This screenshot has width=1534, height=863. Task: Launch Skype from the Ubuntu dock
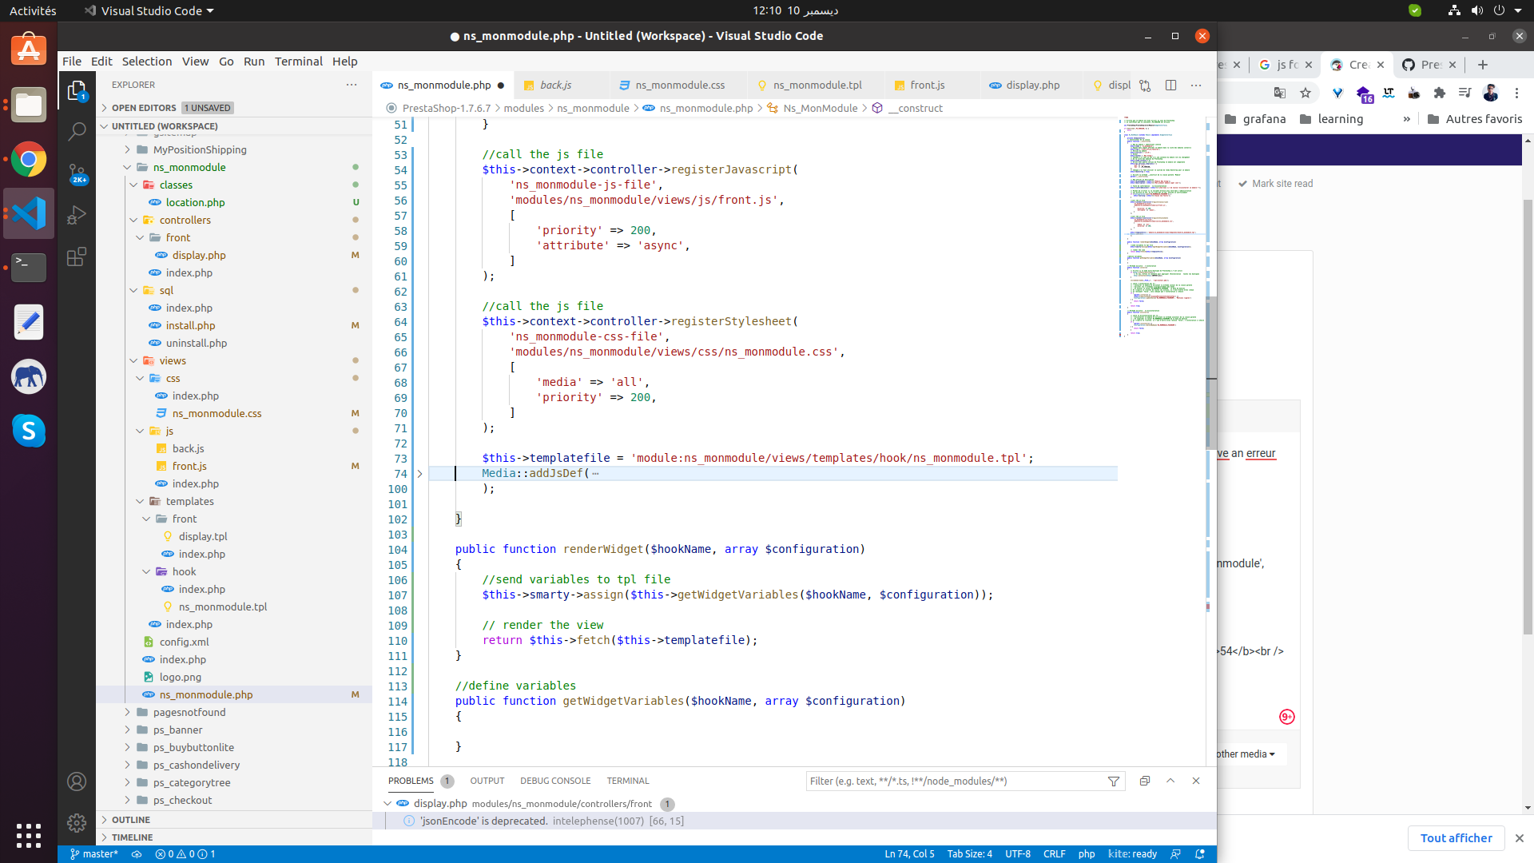29,431
